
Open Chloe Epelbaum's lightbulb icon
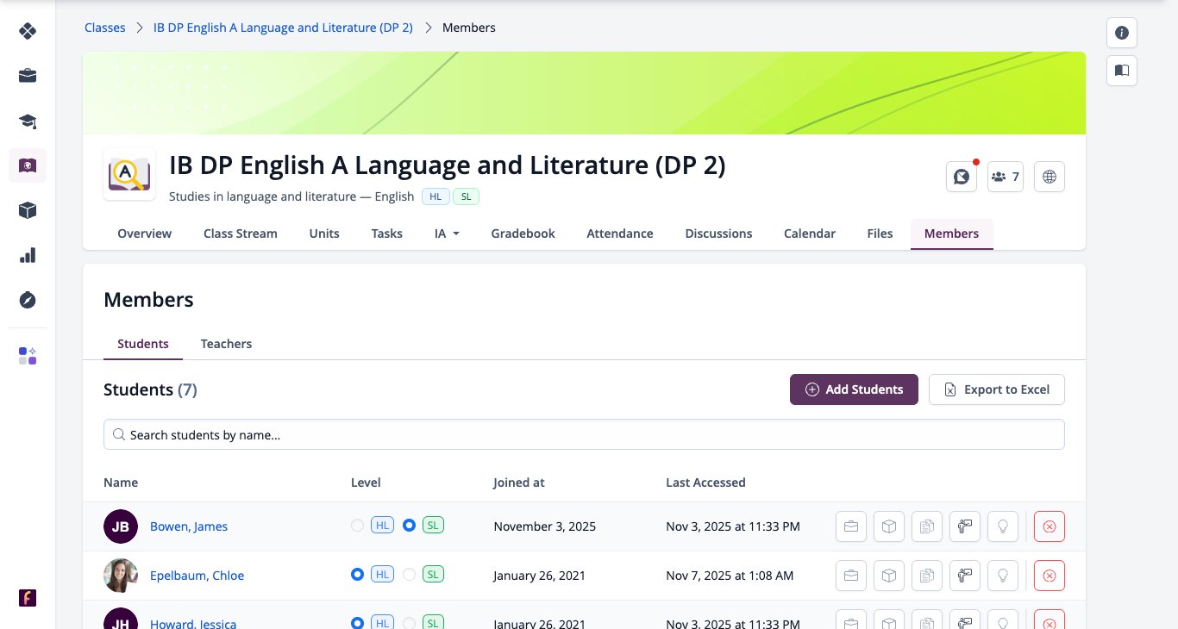(1003, 576)
